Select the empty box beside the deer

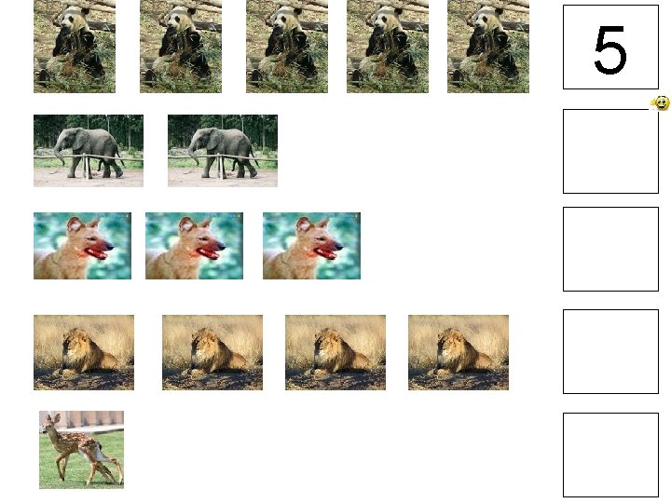pyautogui.click(x=610, y=455)
